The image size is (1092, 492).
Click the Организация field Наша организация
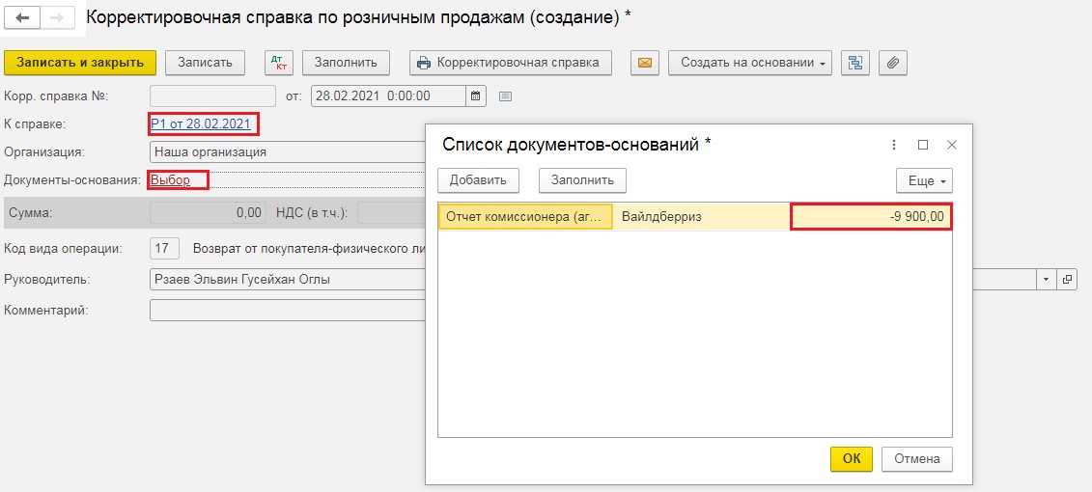287,151
